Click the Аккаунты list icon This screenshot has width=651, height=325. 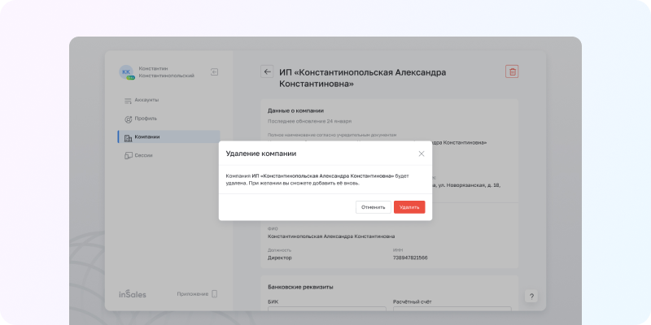coord(129,101)
